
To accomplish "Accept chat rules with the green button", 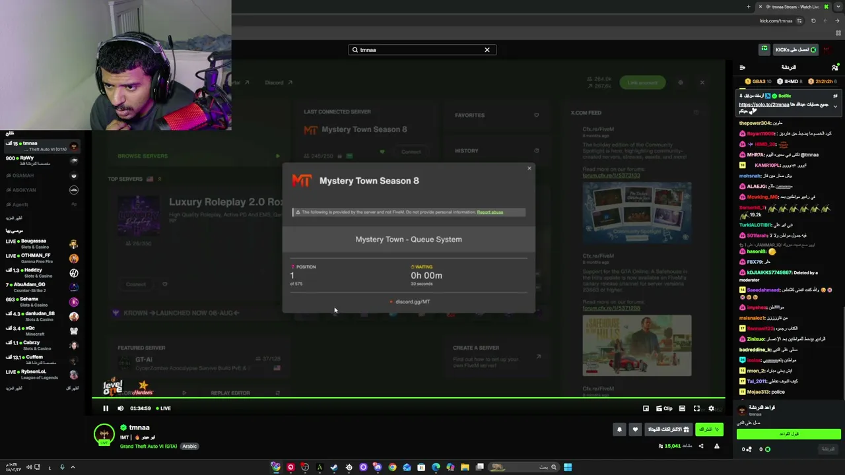I will click(x=789, y=434).
